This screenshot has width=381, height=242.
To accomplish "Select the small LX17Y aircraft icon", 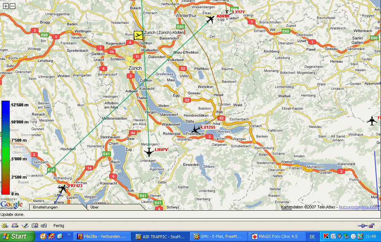I will pos(227,12).
